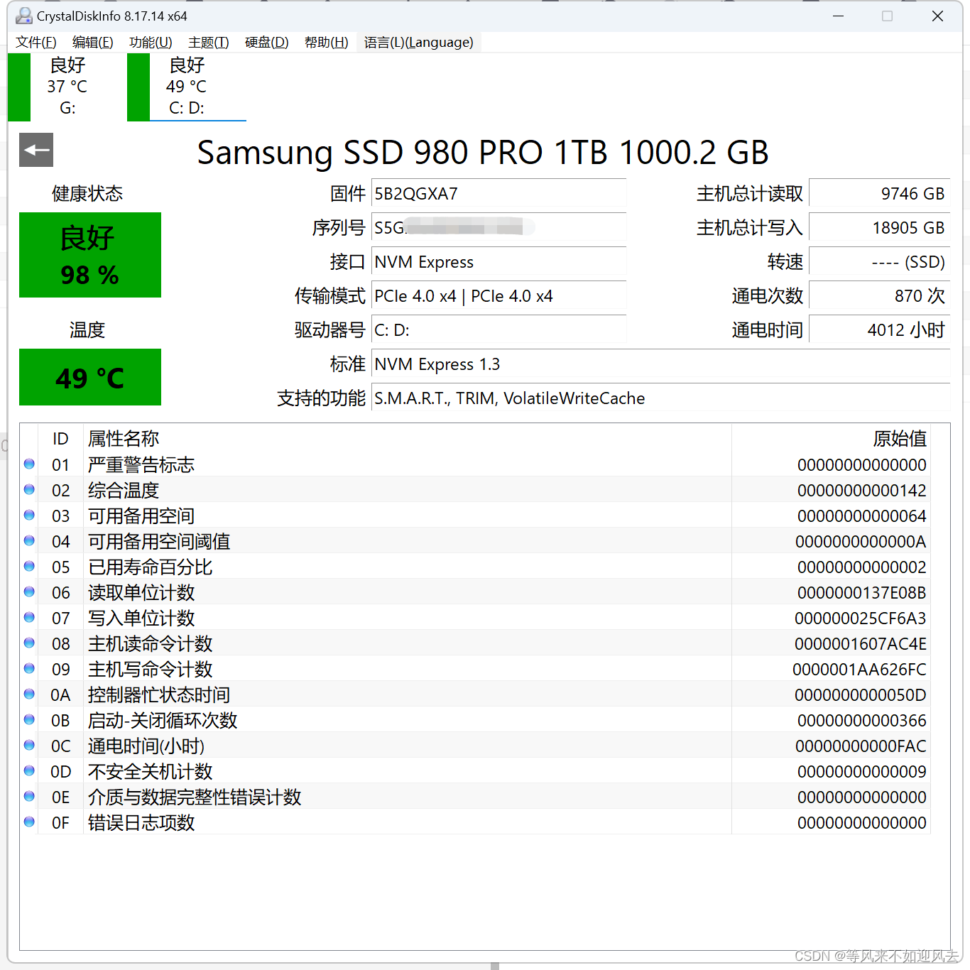Select the 读取单位计数 attribute row
The image size is (970, 970).
click(475, 592)
